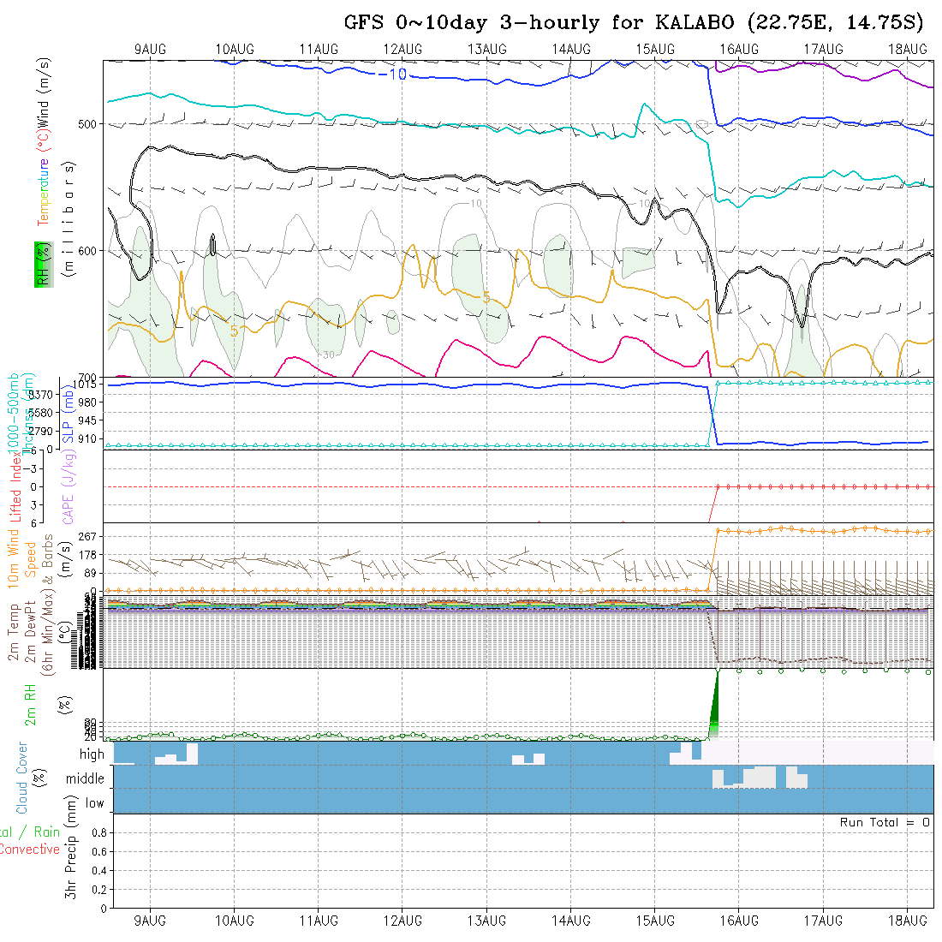Click the '17AUG' date label on the bottom axis

[x=823, y=921]
